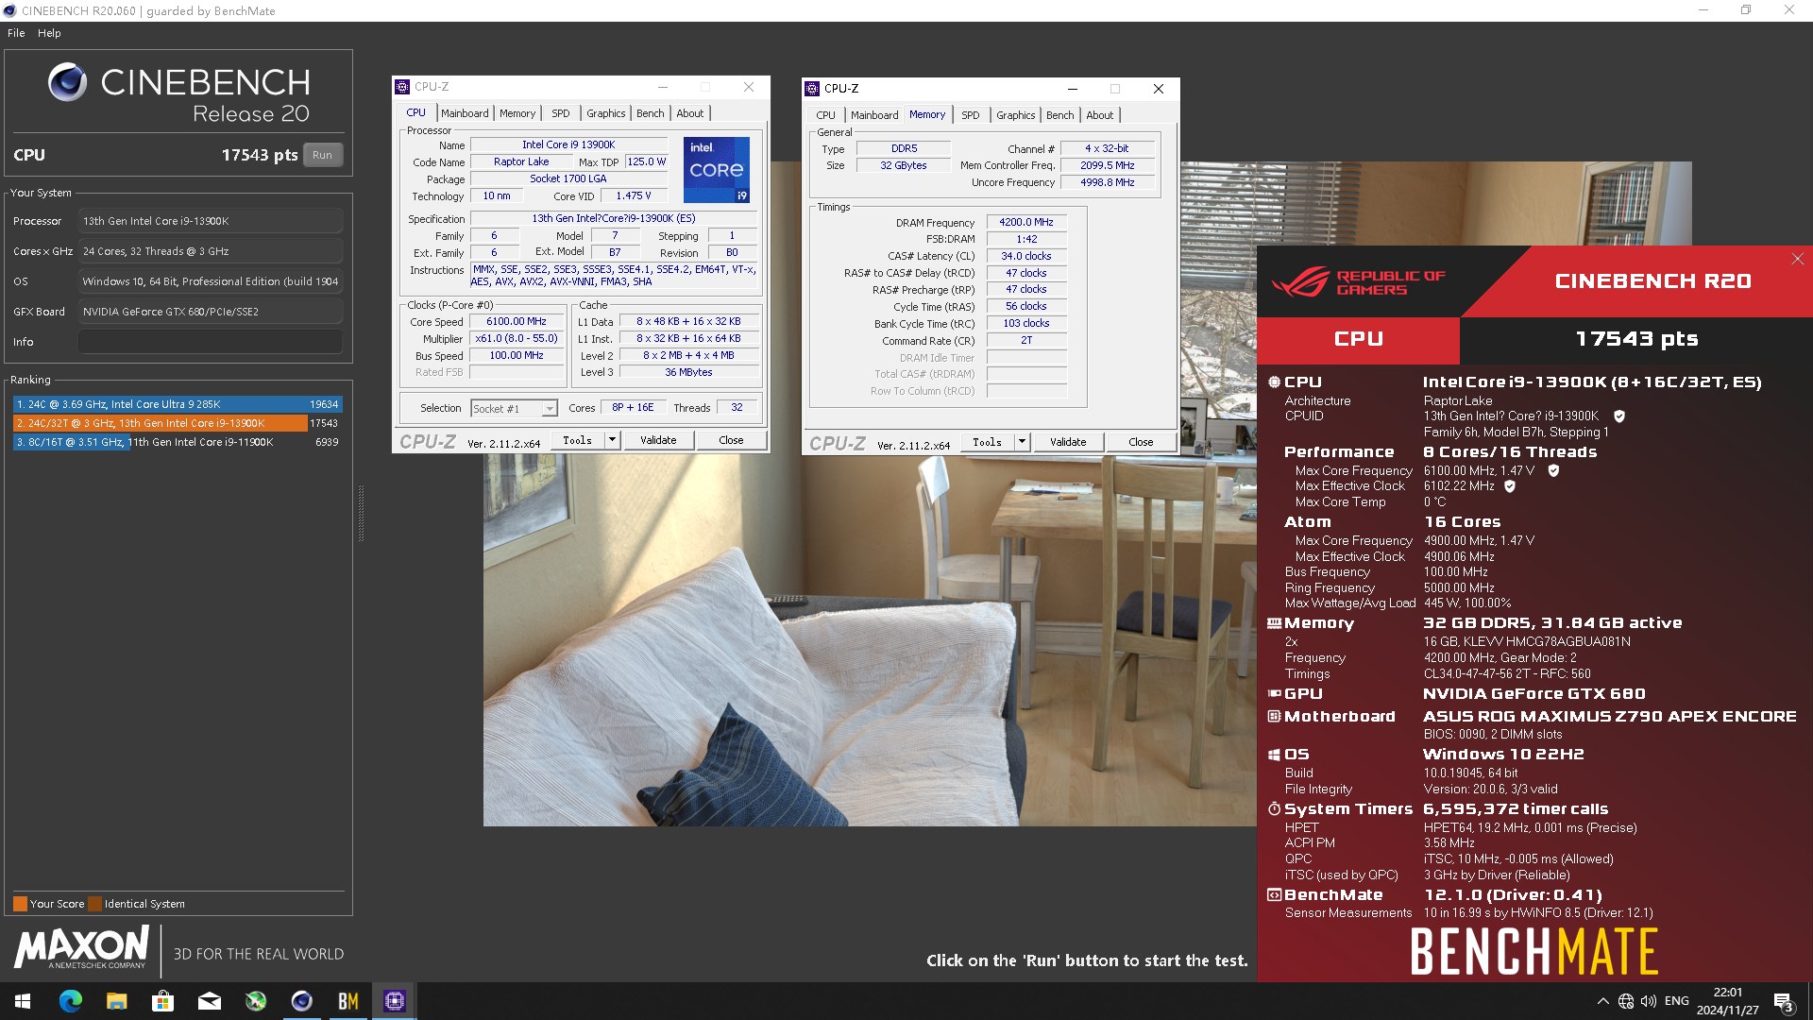Open Graphics tab in left CPU-Z window
Screen dimensions: 1813x1020
click(605, 113)
